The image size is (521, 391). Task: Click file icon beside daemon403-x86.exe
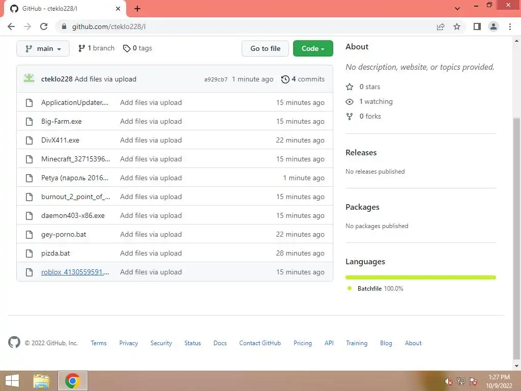pyautogui.click(x=29, y=215)
